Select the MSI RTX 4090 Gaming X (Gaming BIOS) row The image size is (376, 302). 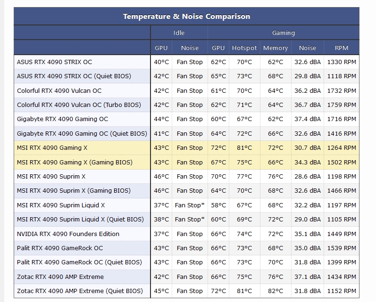75,162
